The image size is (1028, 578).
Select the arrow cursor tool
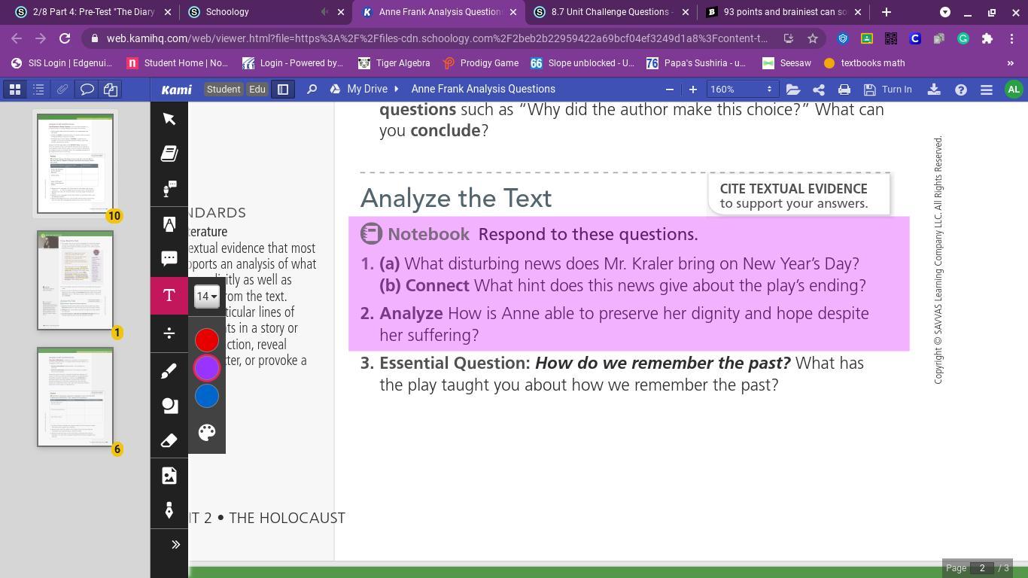pos(169,119)
